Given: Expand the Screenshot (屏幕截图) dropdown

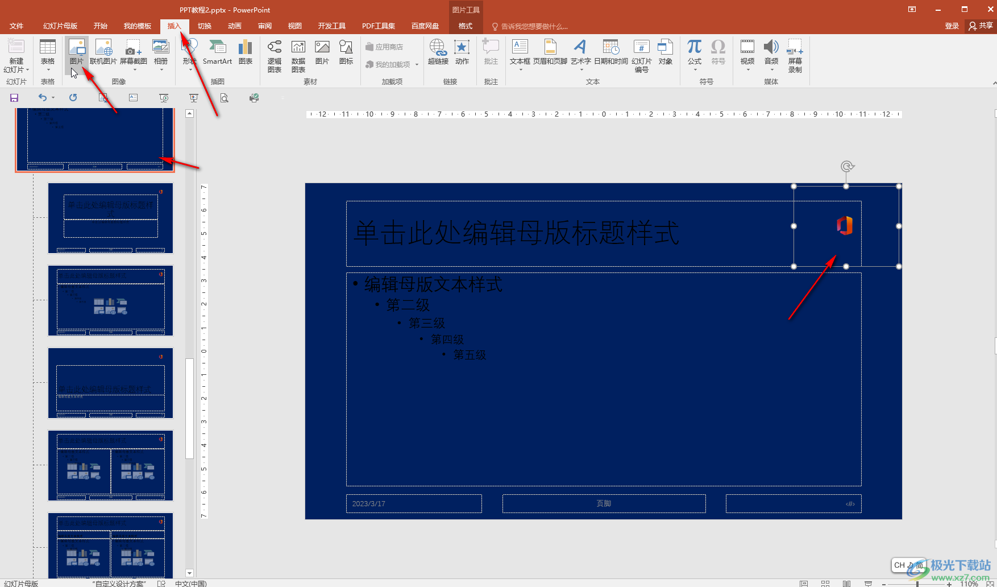Looking at the screenshot, I should click(x=135, y=70).
